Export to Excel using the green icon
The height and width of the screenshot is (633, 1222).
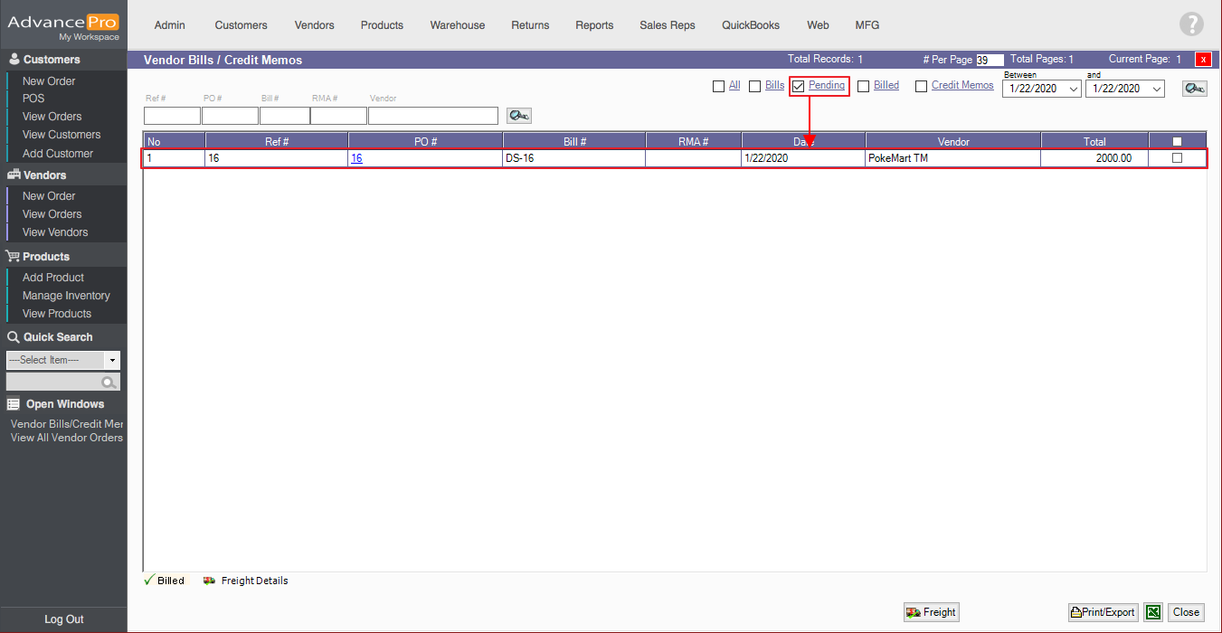[1152, 612]
